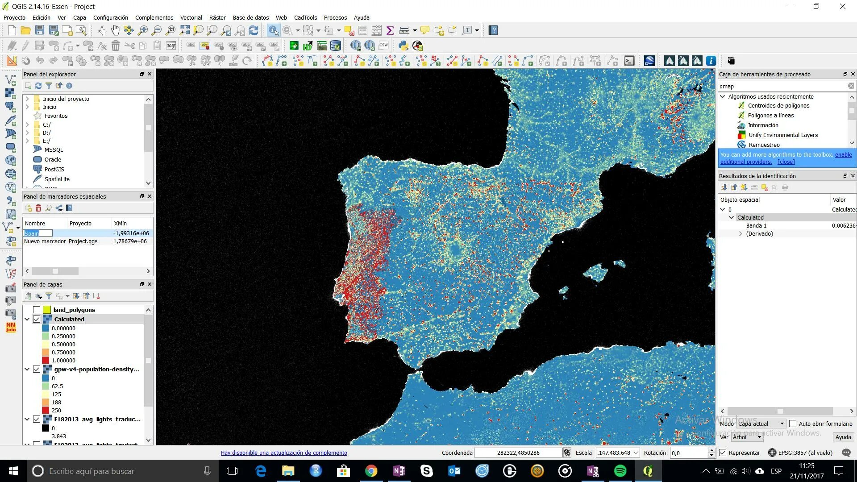
Task: Click the Save Project icon
Action: coord(40,30)
